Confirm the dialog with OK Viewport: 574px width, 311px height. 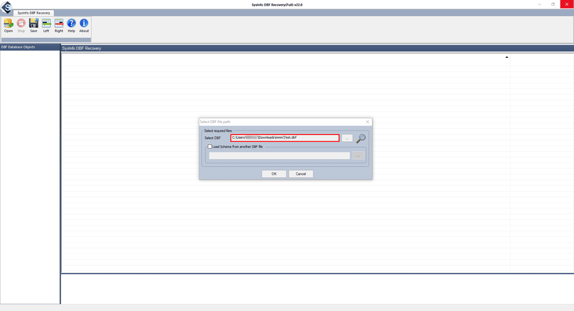click(274, 174)
